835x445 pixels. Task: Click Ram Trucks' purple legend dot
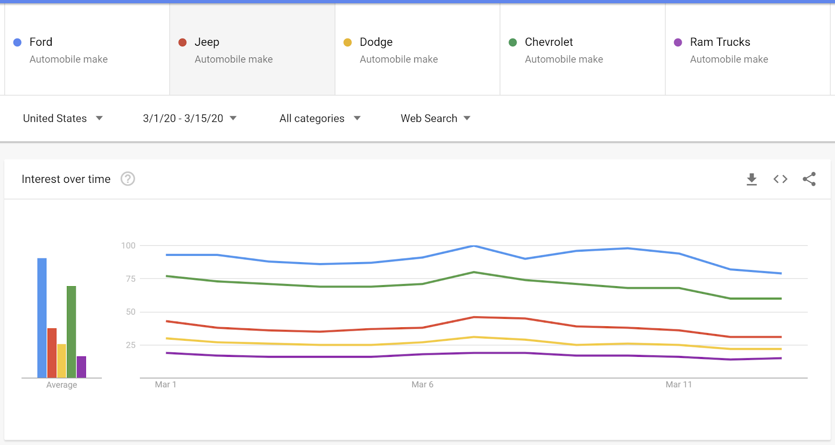tap(678, 42)
